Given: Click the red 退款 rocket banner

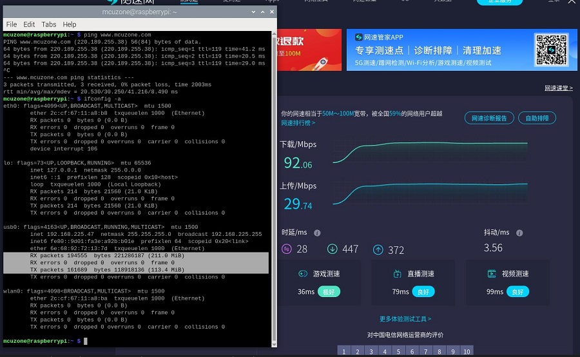Looking at the screenshot, I should (x=309, y=50).
